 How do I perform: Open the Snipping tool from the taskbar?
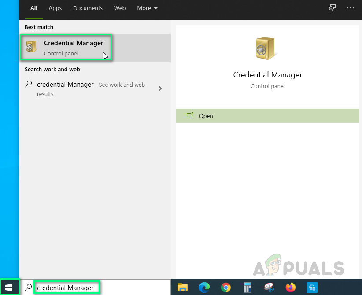point(269,288)
